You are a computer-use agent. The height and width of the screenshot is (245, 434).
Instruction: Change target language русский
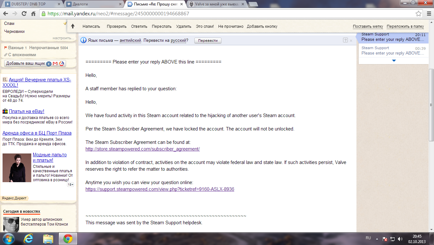pyautogui.click(x=178, y=41)
